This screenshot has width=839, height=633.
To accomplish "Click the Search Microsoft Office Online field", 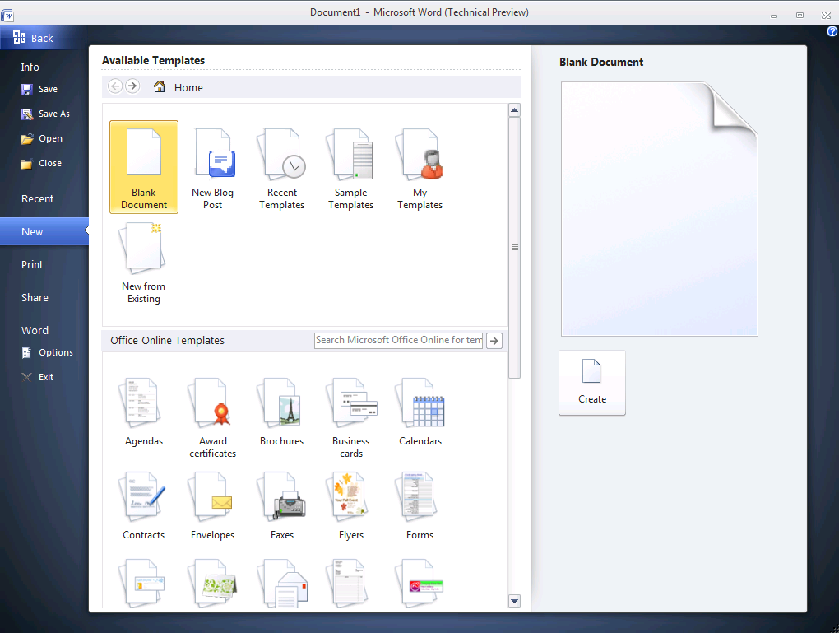I will 399,340.
